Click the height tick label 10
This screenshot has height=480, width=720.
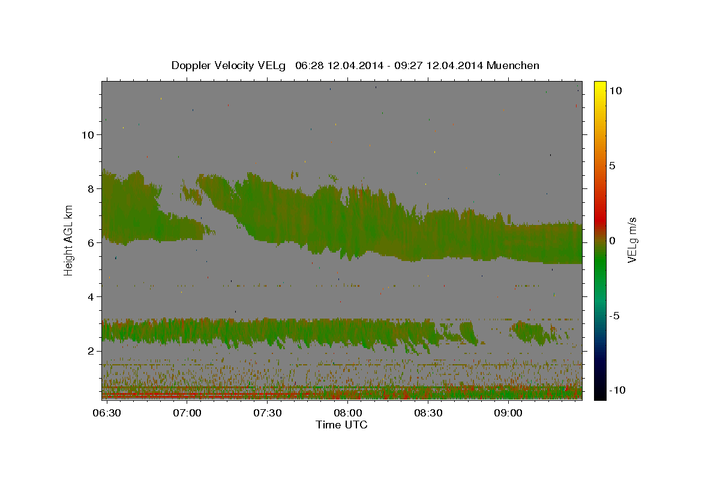pyautogui.click(x=88, y=135)
